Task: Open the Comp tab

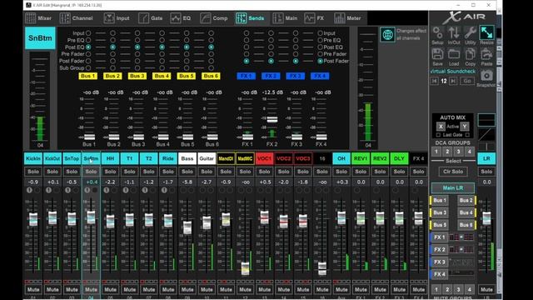Action: click(x=214, y=18)
